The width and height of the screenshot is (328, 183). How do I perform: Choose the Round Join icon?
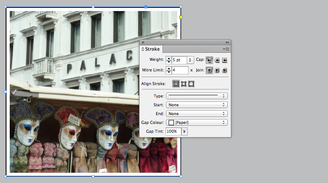[217, 71]
